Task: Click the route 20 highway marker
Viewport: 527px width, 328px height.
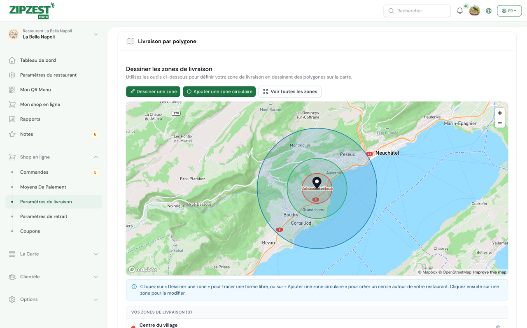Action: point(369,154)
